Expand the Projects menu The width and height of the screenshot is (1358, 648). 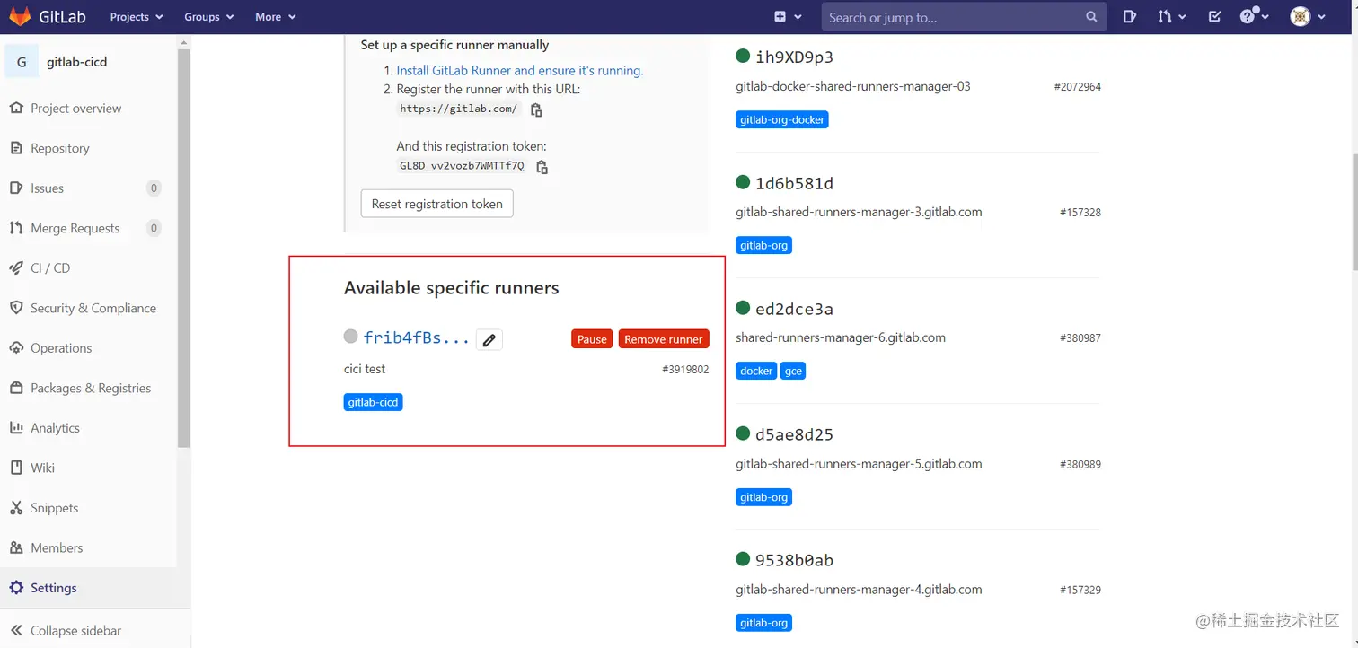137,17
